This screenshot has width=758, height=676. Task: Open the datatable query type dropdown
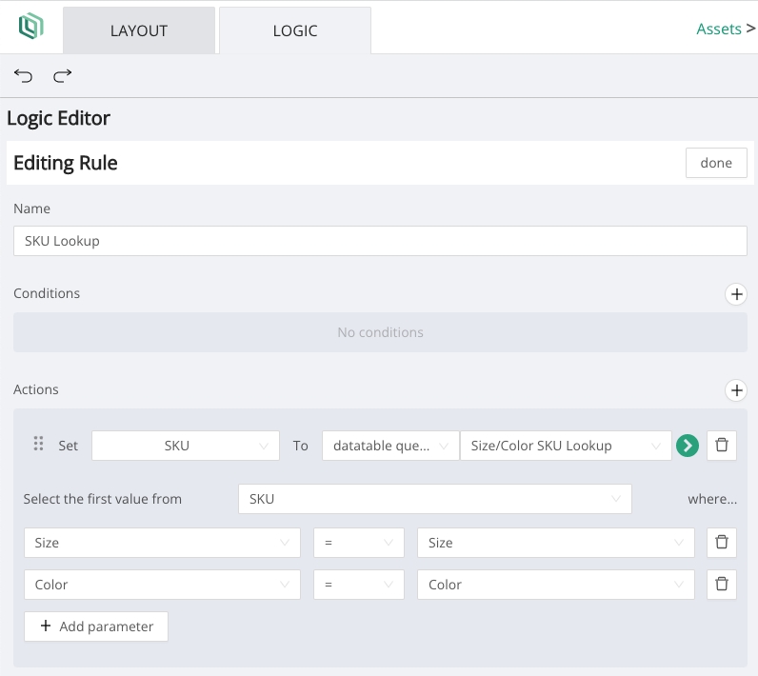click(389, 446)
